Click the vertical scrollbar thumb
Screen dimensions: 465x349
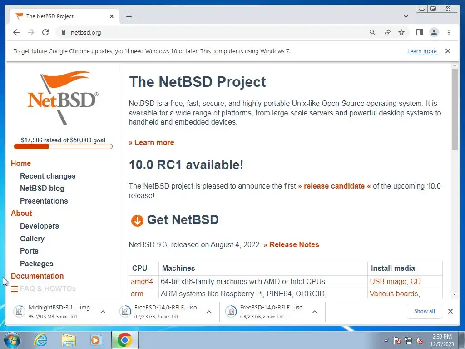455,110
